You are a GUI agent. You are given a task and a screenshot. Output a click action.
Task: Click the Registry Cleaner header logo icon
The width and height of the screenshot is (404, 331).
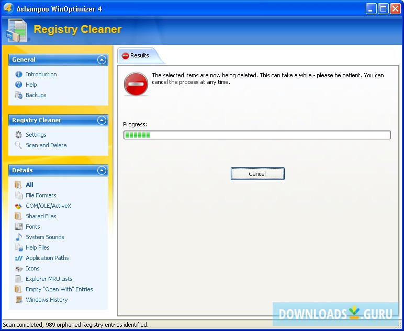17,30
